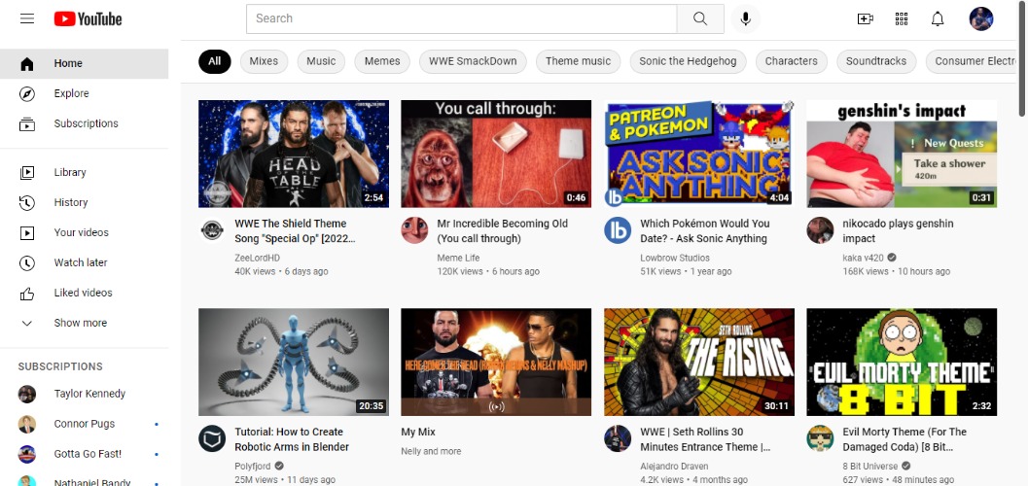Open Meme Life channel avatar
The height and width of the screenshot is (486, 1028).
(x=414, y=230)
